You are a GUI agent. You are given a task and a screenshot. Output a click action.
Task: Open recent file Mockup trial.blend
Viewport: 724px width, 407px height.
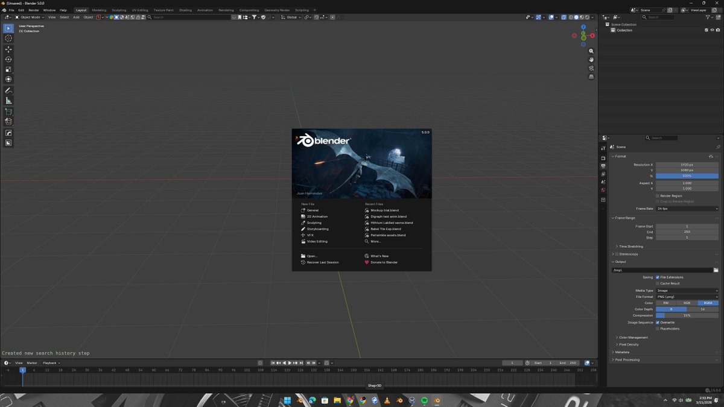(384, 210)
